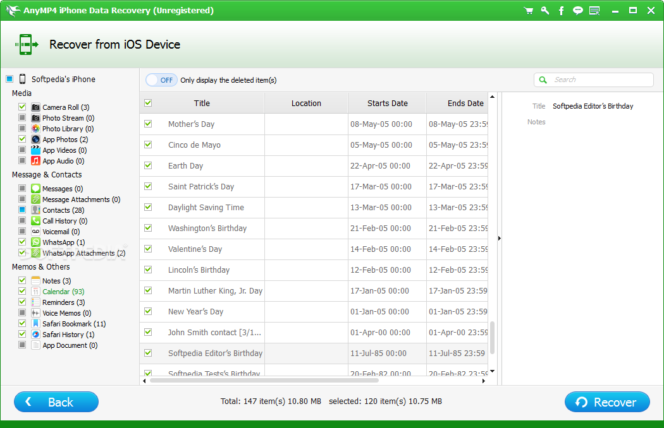Select the Cinco de Mayo event row
The width and height of the screenshot is (664, 428).
click(314, 145)
